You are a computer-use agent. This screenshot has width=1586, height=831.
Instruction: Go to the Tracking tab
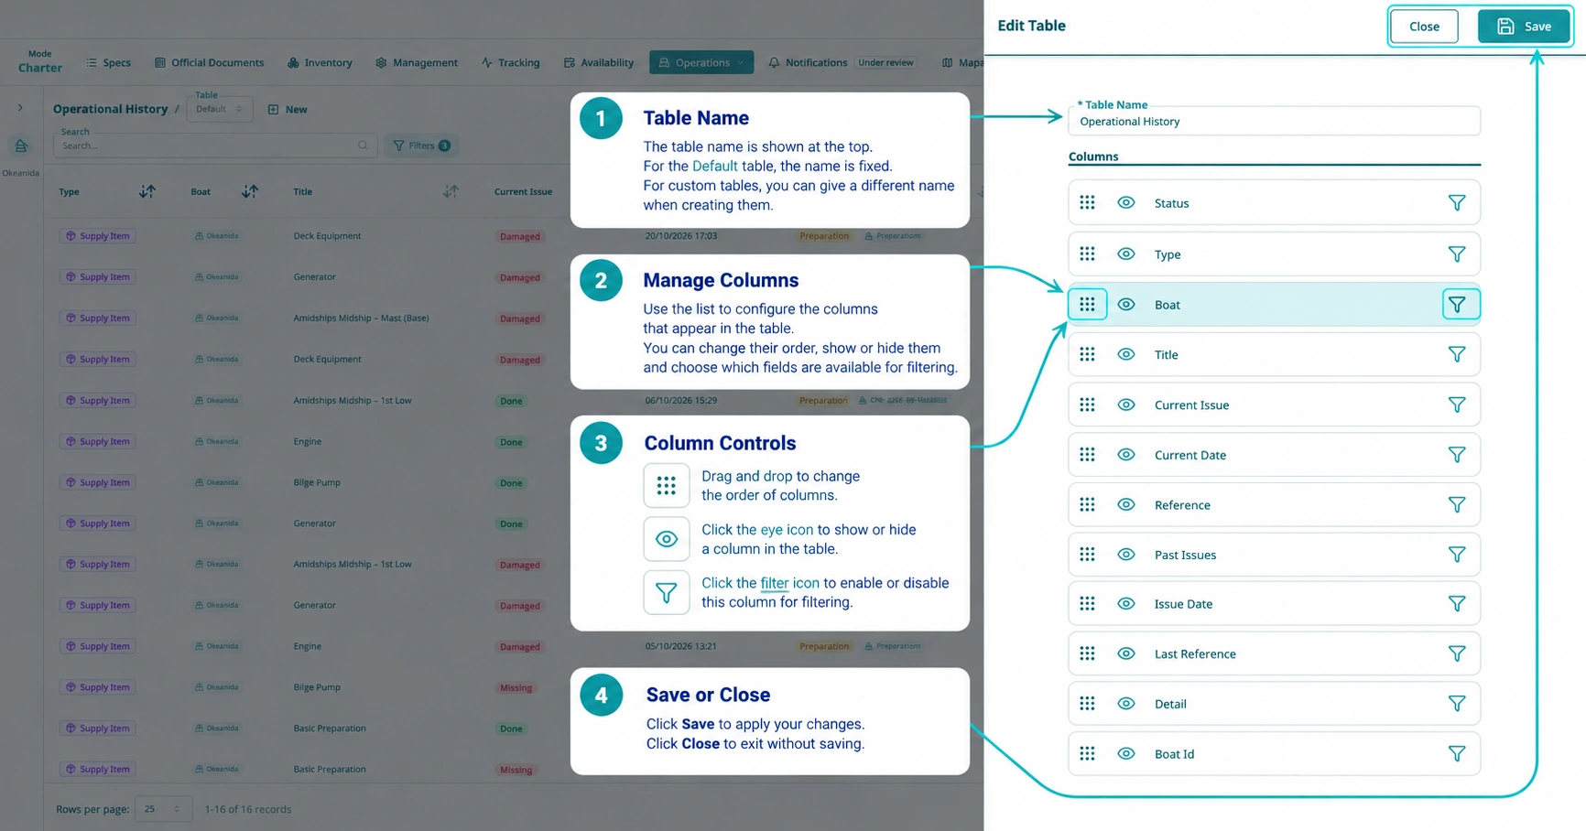pyautogui.click(x=510, y=62)
